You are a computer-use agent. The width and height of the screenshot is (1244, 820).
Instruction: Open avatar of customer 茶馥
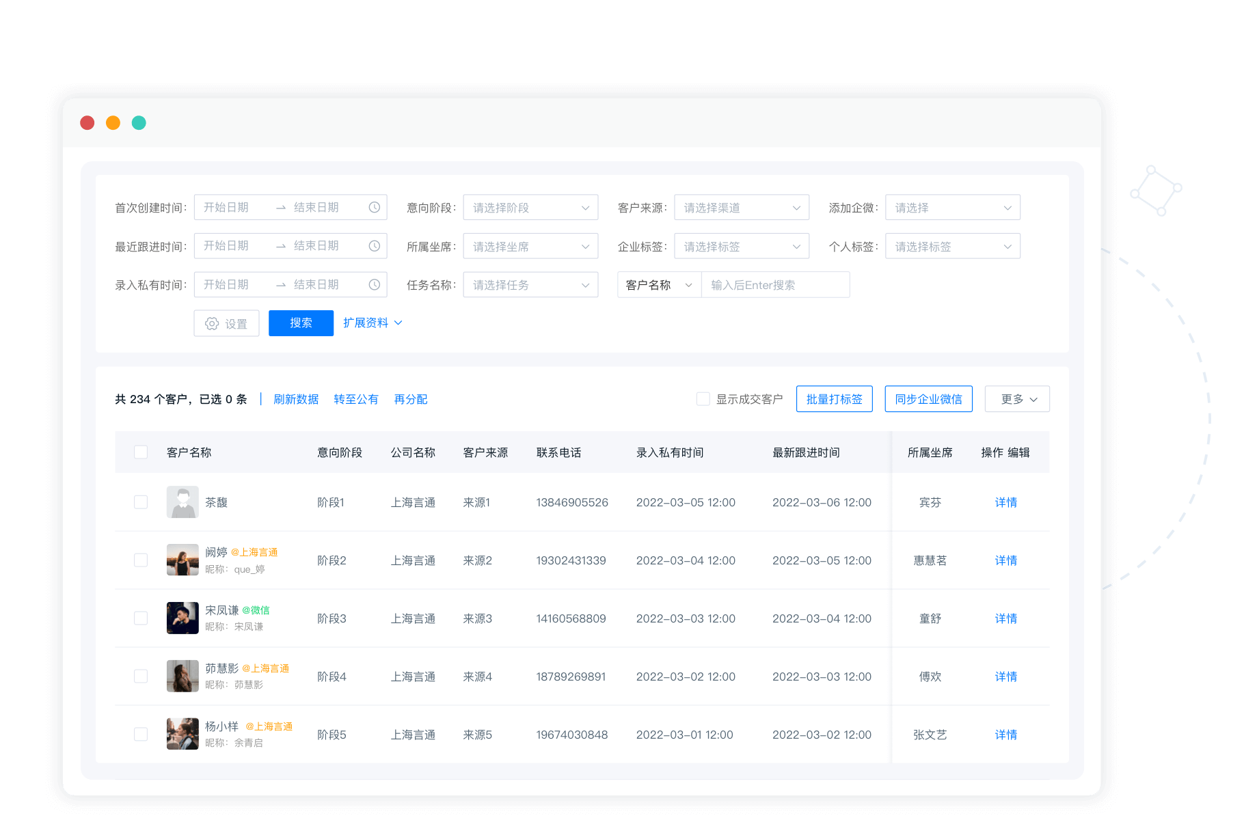point(182,502)
